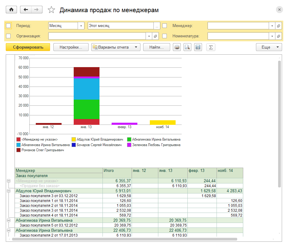The height and width of the screenshot is (246, 286).
Task: Click the printer icon to print report
Action: pos(177,47)
